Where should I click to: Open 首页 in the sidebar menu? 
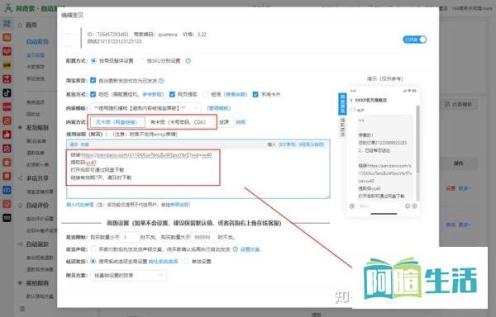[x=31, y=25]
